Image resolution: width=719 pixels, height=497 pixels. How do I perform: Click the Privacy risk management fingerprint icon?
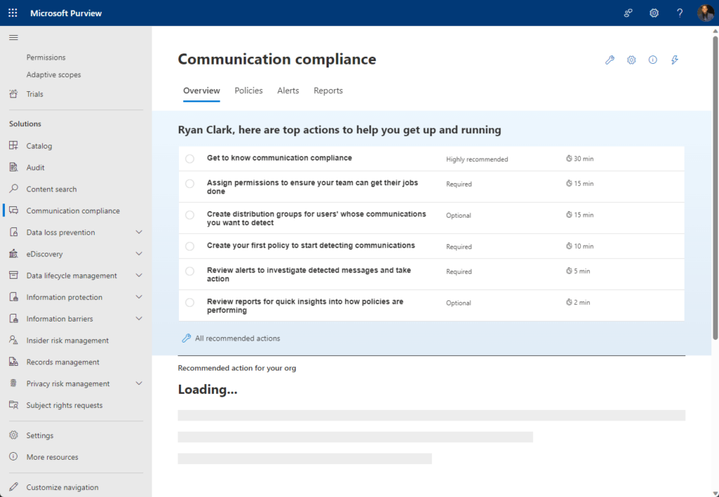(14, 383)
